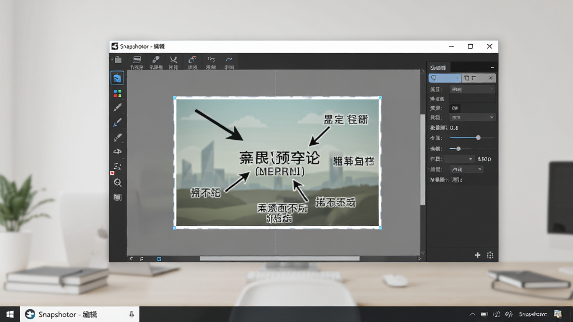Click the Snapshotor taskbar button
The image size is (573, 322).
point(79,314)
